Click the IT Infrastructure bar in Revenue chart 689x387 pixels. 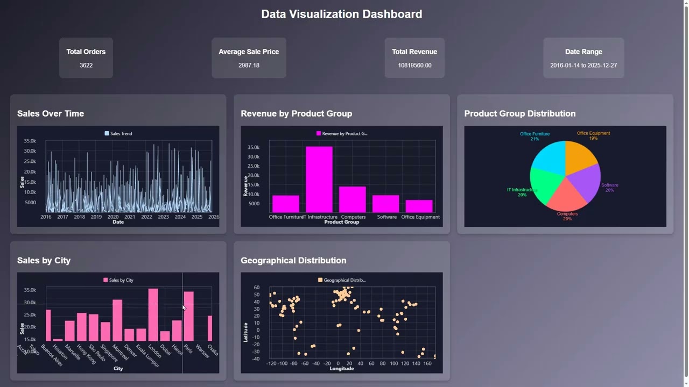coord(319,180)
